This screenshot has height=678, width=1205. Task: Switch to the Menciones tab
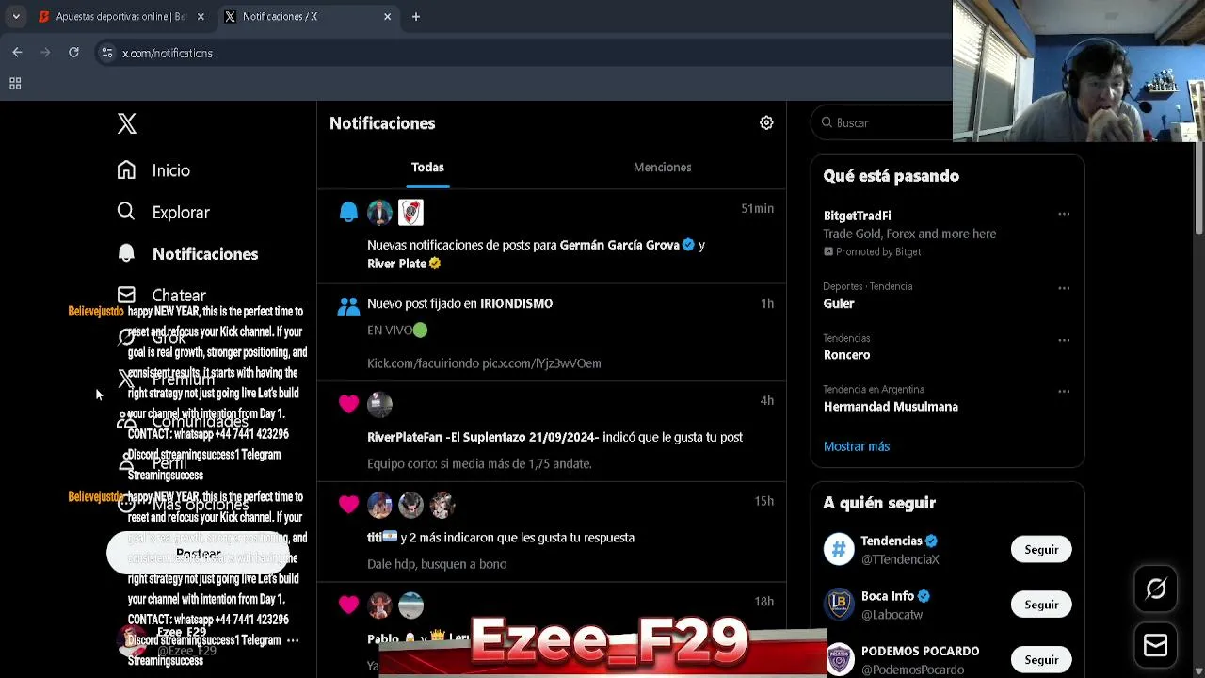coord(662,167)
